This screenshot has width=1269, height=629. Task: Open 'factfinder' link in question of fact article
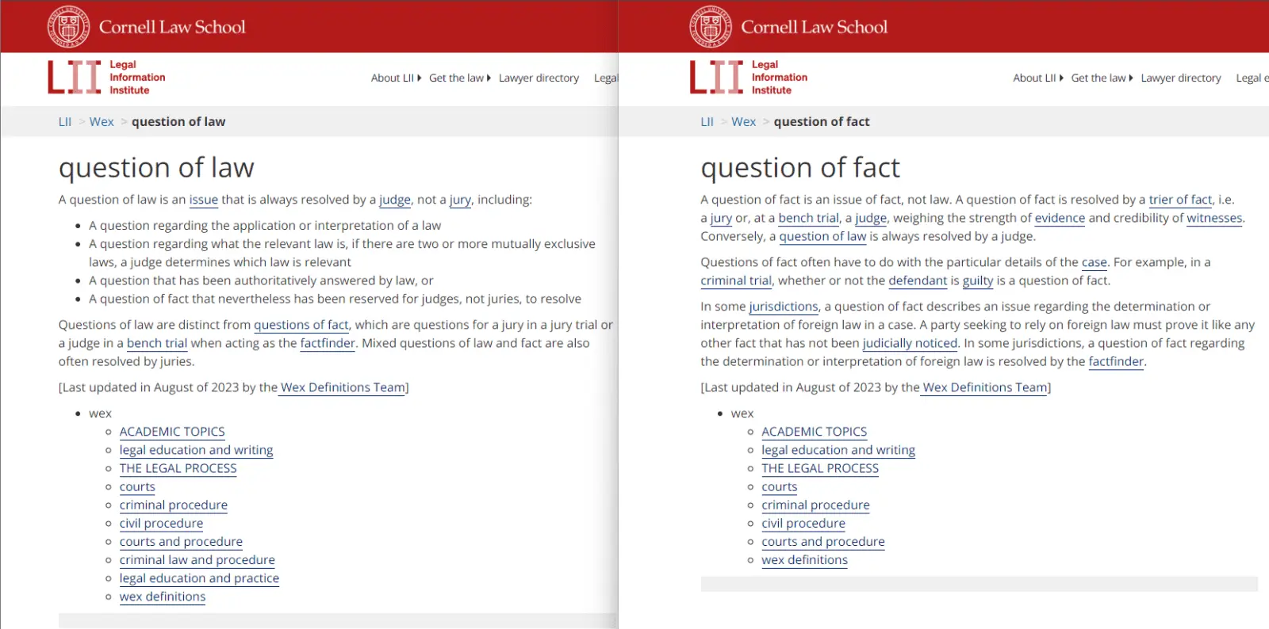pyautogui.click(x=1117, y=361)
